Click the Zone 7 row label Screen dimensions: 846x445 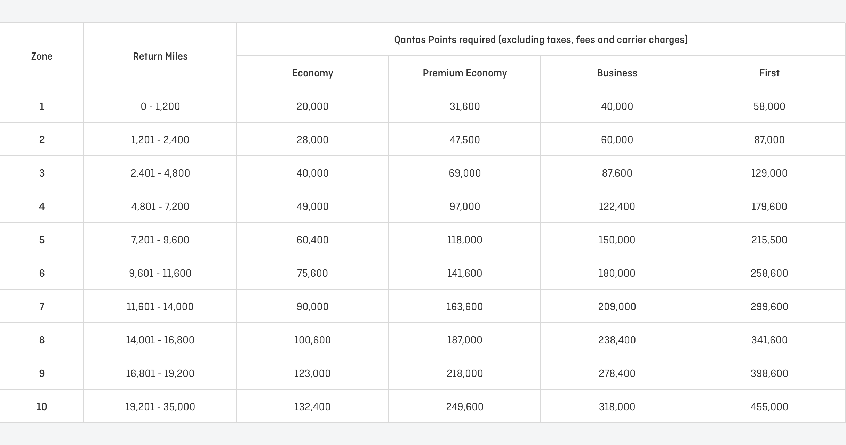41,306
